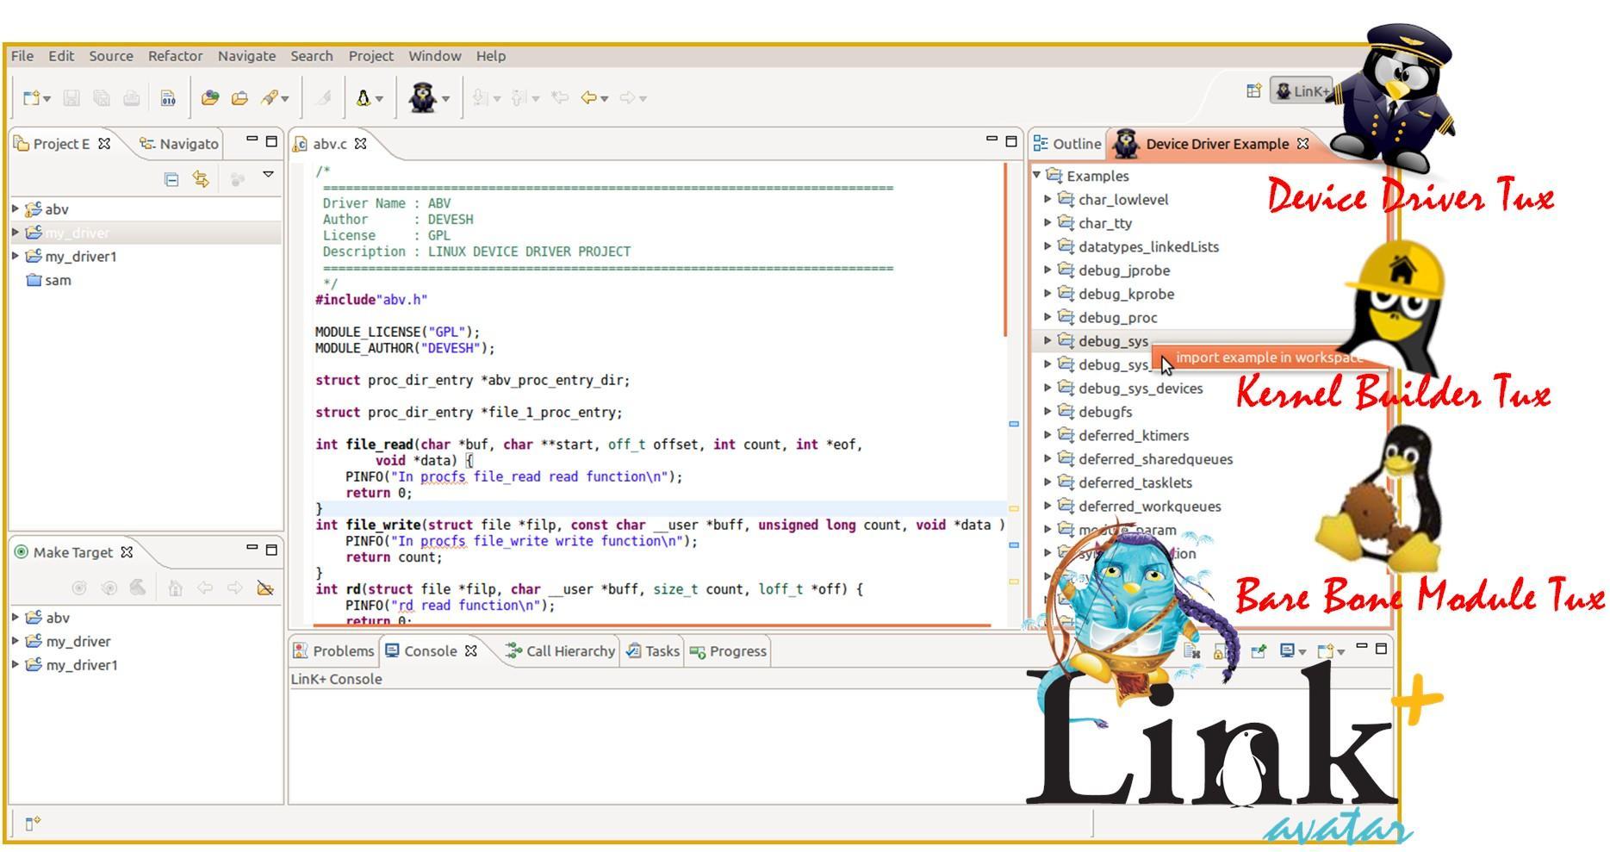
Task: Click the New wizard icon in the toolbar
Action: [x=31, y=98]
